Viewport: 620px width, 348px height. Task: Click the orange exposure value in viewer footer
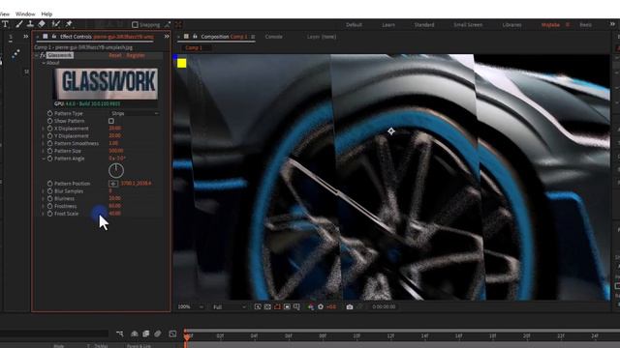coord(331,306)
